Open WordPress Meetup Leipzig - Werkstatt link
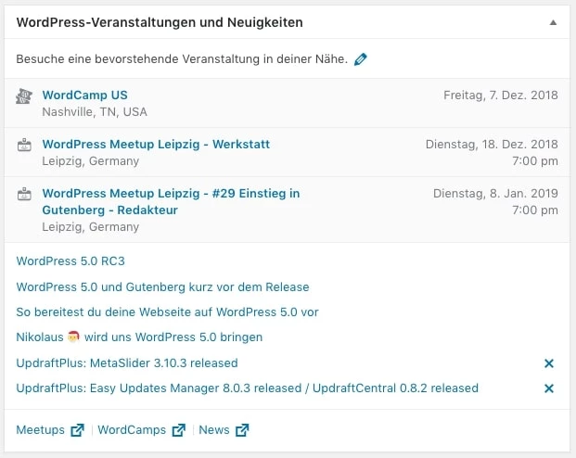The height and width of the screenshot is (458, 576). tap(156, 144)
